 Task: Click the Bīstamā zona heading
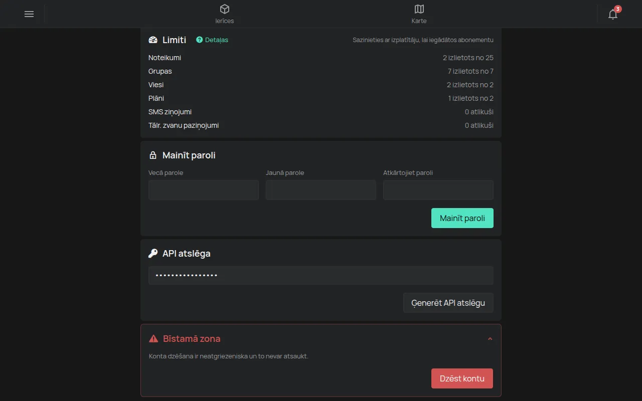[x=192, y=339]
